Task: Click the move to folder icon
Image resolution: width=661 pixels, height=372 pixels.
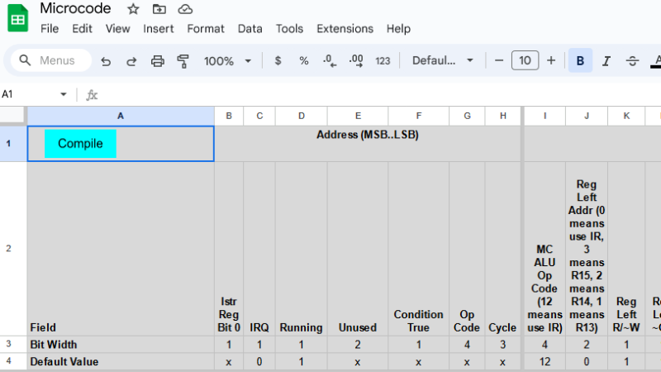Action: (159, 9)
